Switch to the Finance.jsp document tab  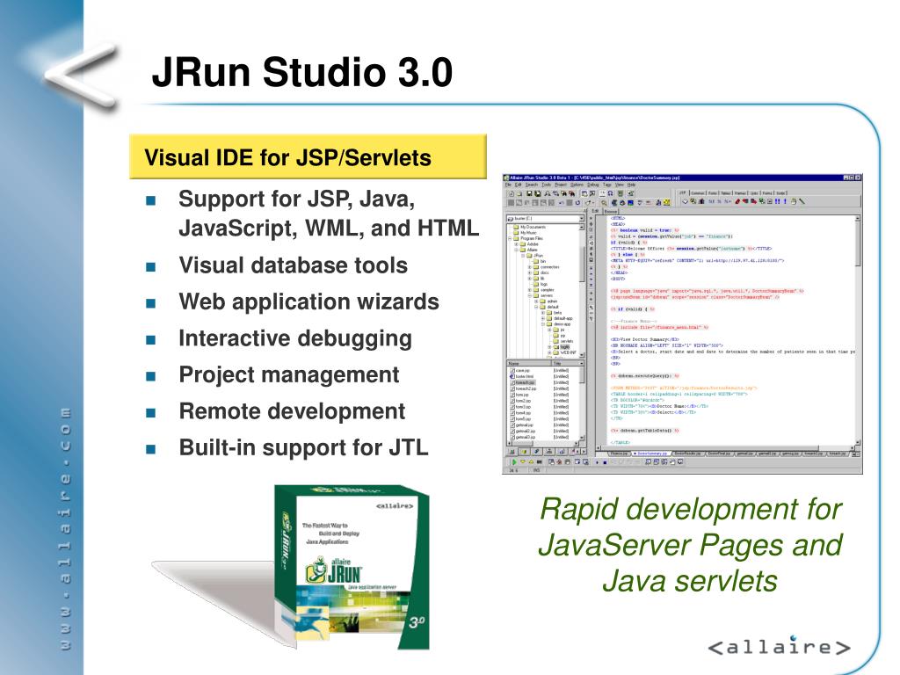click(619, 454)
